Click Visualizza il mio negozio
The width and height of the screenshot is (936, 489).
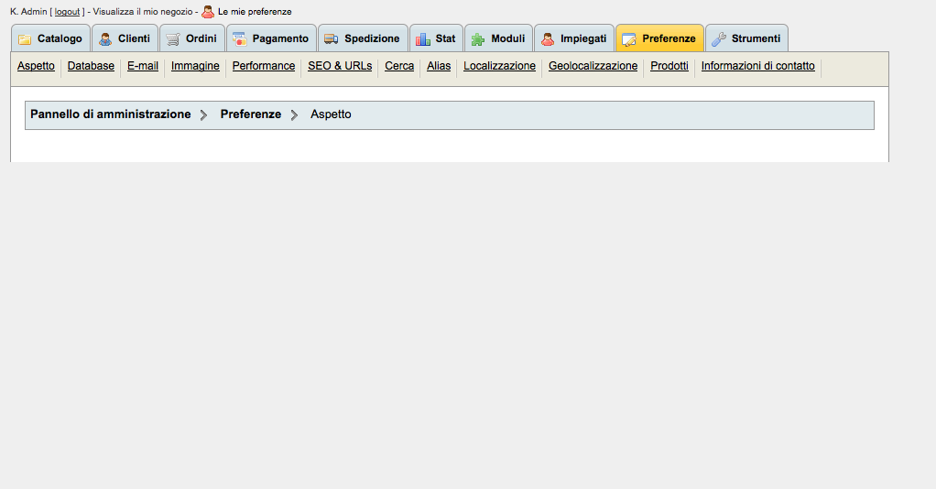pyautogui.click(x=143, y=12)
